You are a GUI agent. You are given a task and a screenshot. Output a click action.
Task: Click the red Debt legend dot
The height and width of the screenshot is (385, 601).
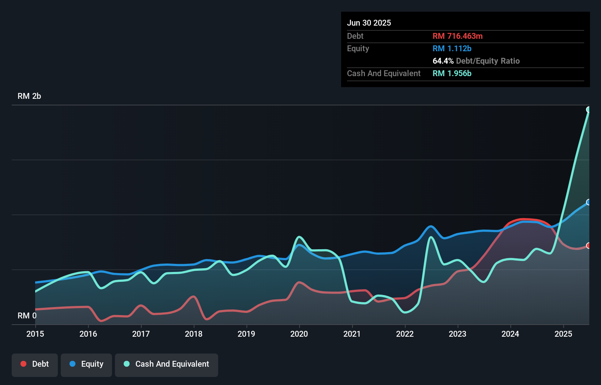tap(23, 364)
